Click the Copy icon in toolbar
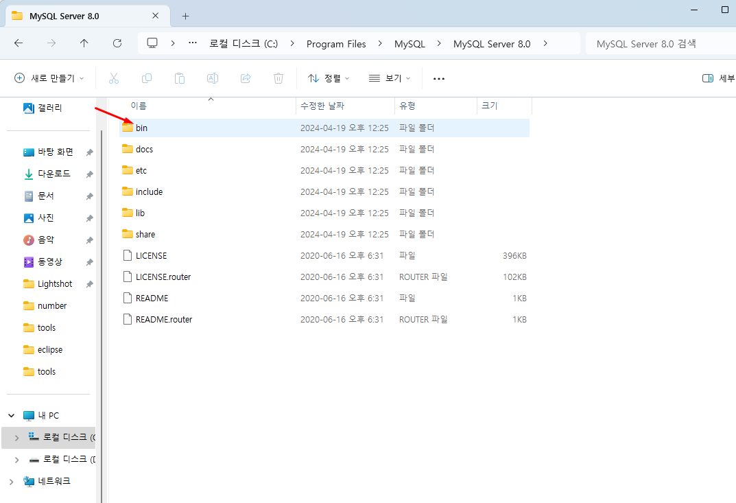 point(147,78)
